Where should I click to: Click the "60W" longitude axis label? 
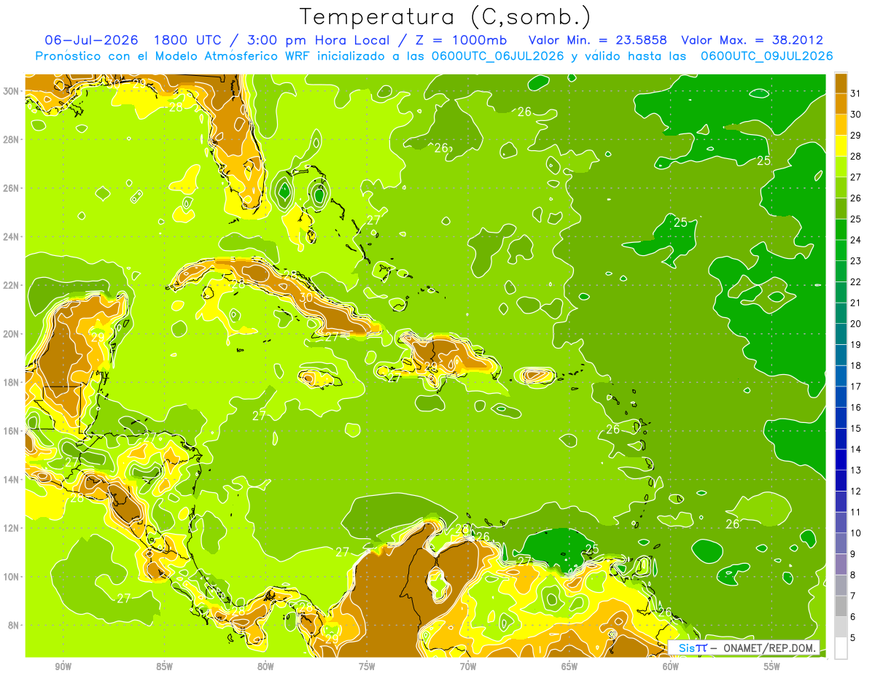click(671, 666)
